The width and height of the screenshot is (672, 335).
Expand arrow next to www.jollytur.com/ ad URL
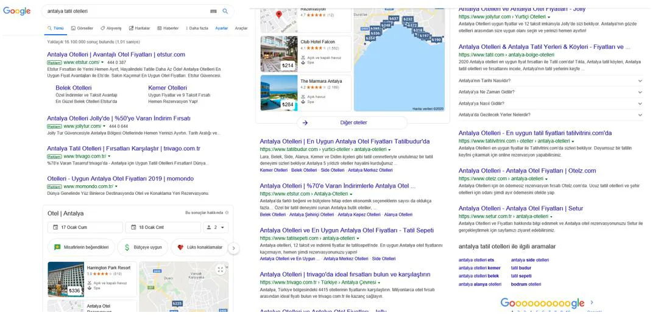pyautogui.click(x=104, y=126)
